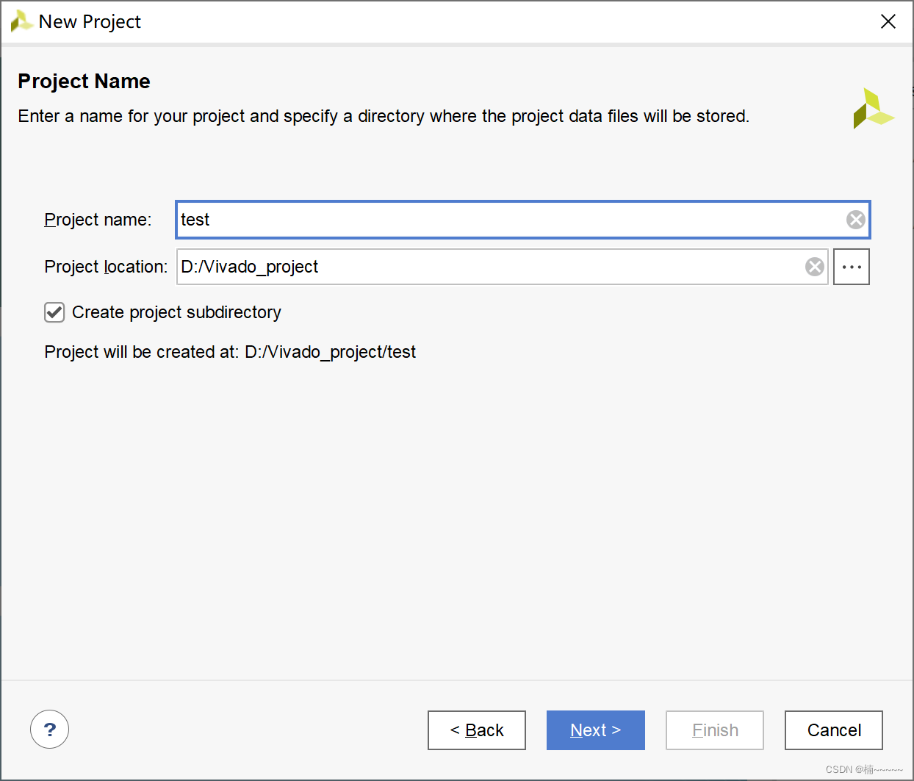Viewport: 914px width, 781px height.
Task: Go back with the Back button
Action: [477, 730]
